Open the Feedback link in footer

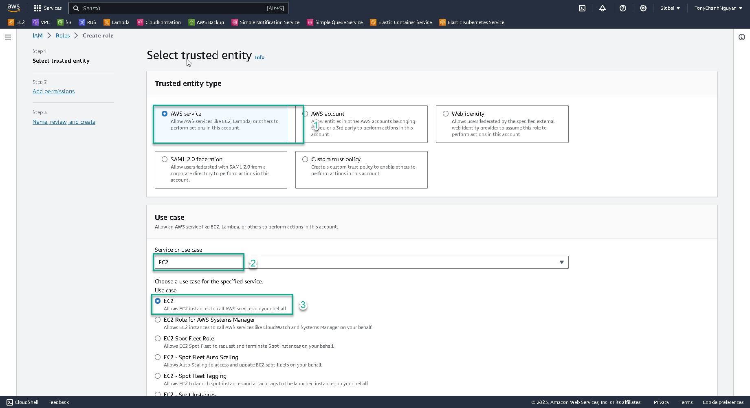(59, 402)
